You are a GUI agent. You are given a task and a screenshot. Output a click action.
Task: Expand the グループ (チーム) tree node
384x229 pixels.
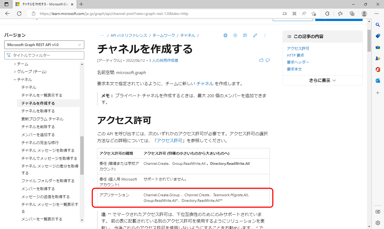click(15, 72)
